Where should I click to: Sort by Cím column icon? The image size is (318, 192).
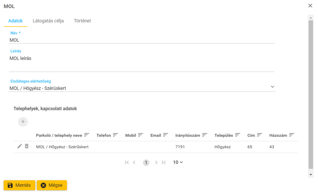[259, 135]
